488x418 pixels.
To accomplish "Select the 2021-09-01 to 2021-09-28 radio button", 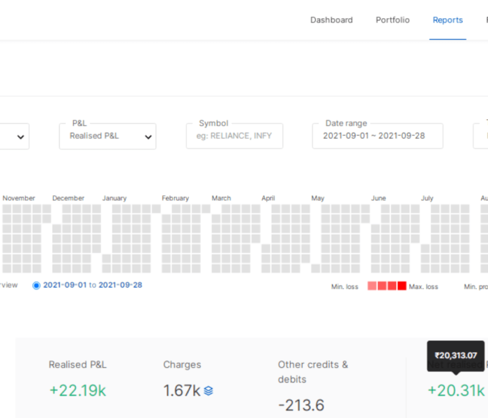I will (x=36, y=285).
